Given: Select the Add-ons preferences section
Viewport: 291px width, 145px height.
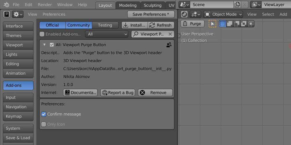Looking at the screenshot, I should coord(18,85).
